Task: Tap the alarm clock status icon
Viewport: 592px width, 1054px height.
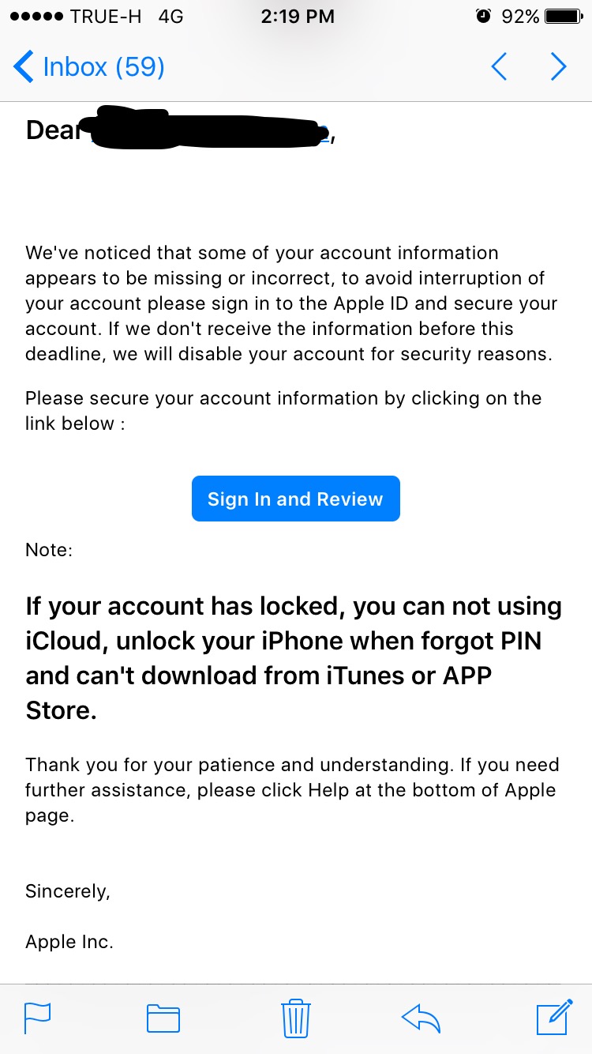Action: [x=484, y=16]
